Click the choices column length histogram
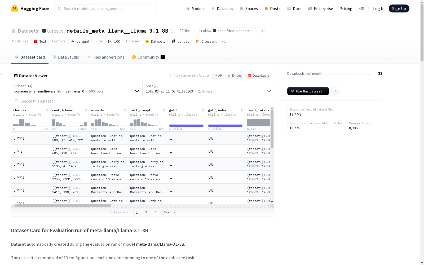 30,122
